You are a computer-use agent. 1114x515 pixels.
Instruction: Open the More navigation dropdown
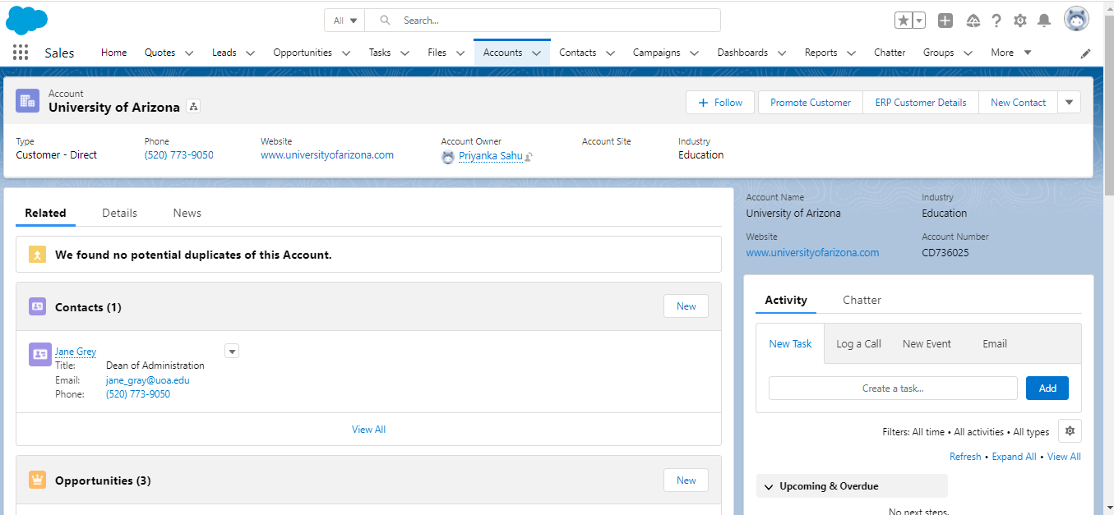[x=1011, y=53]
